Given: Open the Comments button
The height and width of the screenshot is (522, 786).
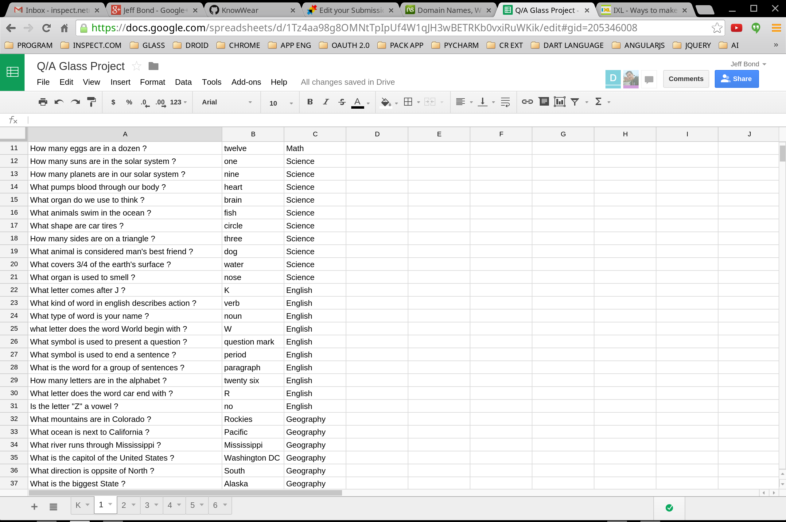Looking at the screenshot, I should [x=686, y=79].
